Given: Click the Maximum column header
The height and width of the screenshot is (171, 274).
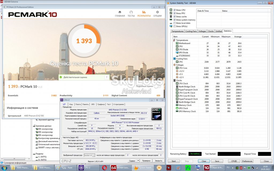Looking at the screenshot, I should [226, 37].
